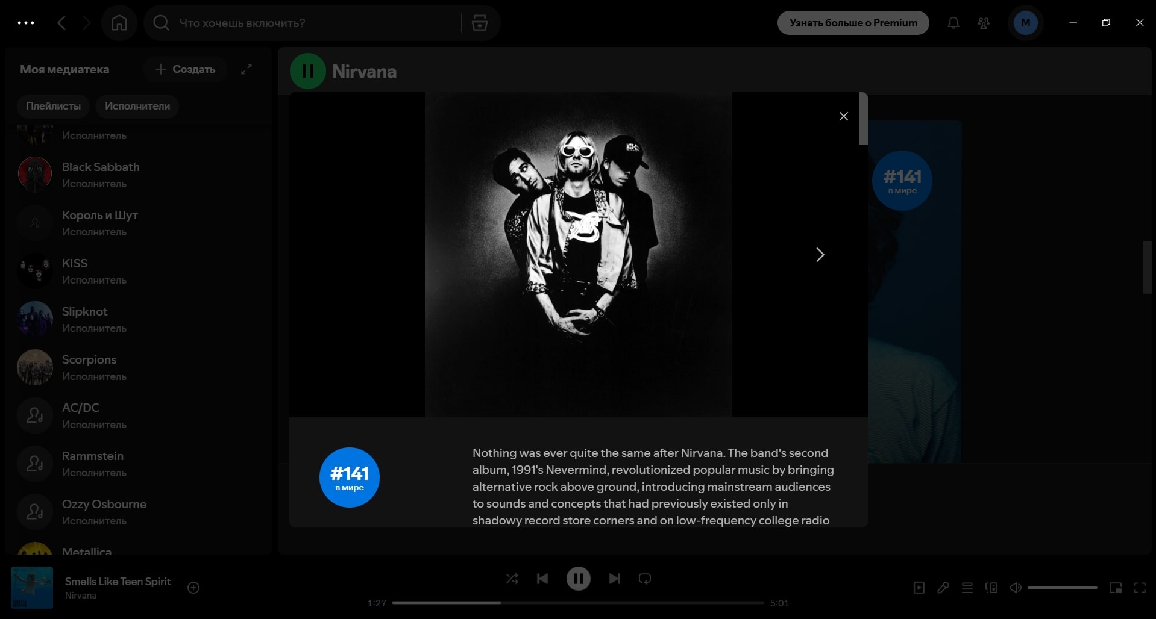Click the search magnifier icon
This screenshot has height=619, width=1156.
[x=161, y=23]
